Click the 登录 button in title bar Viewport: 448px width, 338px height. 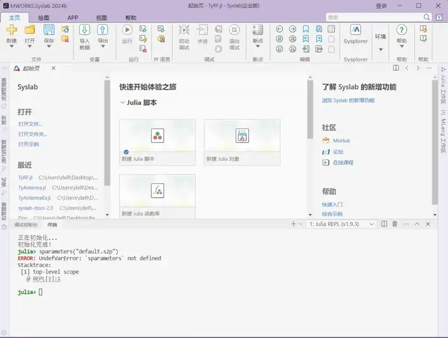click(381, 6)
